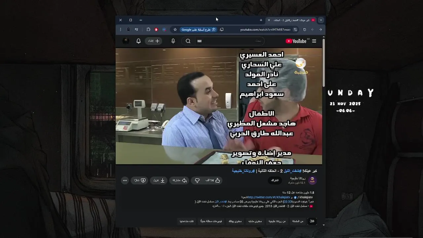423x238 pixels.
Task: Open the media controls icon in the browser toolbar
Action: pos(136,29)
